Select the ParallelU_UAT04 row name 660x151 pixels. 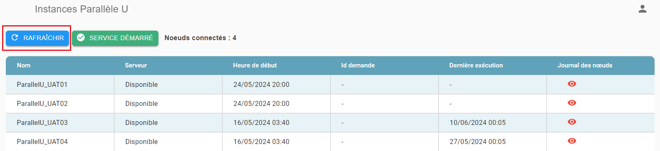[x=42, y=141]
